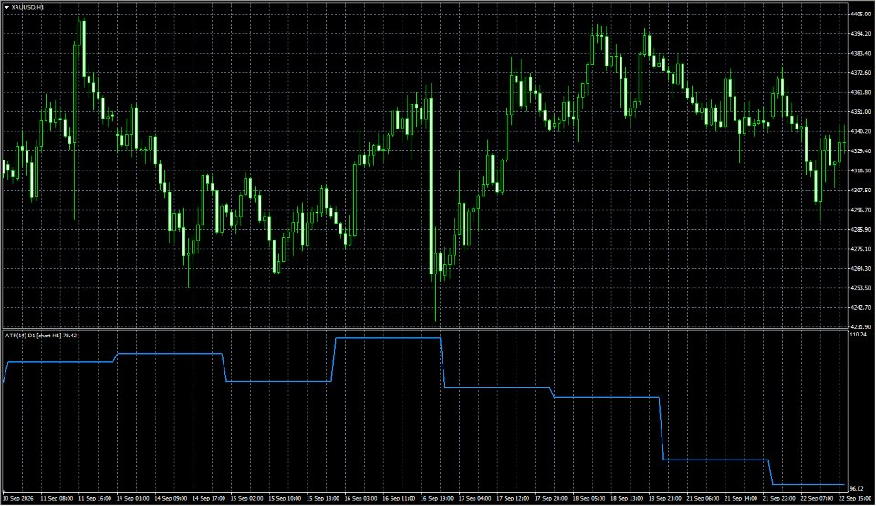Image resolution: width=876 pixels, height=506 pixels.
Task: Click the 4351.00 price scale label
Action: (860, 112)
